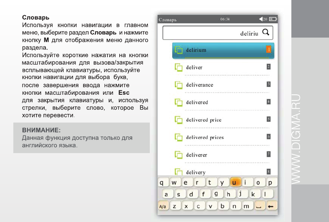Click the copy icon beside deliverance

[x=178, y=85]
